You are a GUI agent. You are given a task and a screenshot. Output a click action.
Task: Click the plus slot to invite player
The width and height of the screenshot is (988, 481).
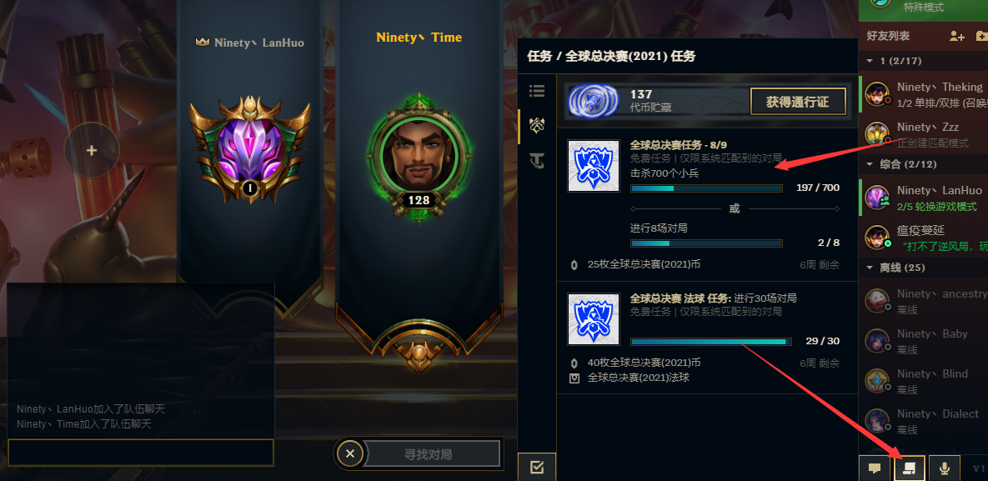pos(92,151)
